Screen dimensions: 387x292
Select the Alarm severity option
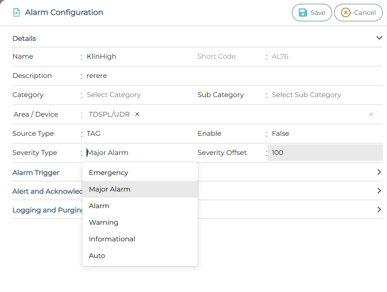(x=99, y=206)
